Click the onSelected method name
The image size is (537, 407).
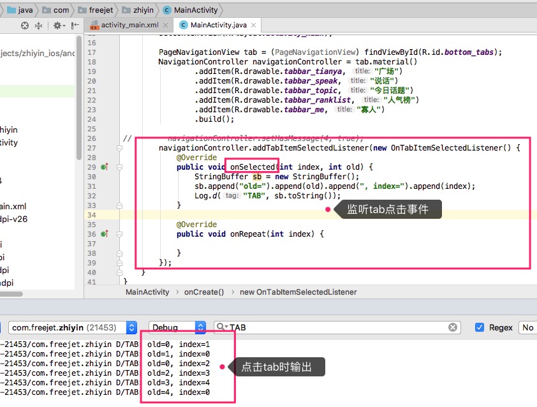253,167
